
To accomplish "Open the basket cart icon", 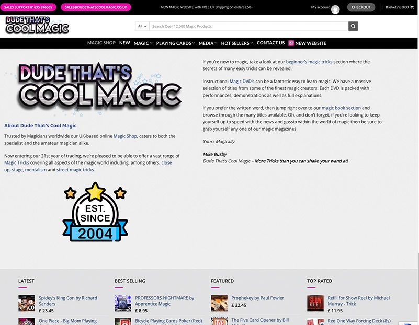I will click(x=412, y=7).
